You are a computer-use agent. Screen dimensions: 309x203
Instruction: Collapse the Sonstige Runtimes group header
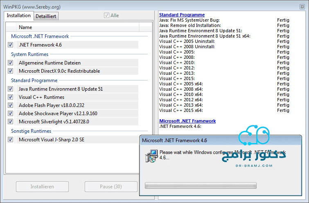coord(31,131)
